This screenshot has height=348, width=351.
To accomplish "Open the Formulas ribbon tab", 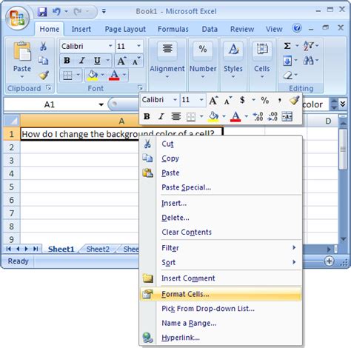I will [173, 29].
